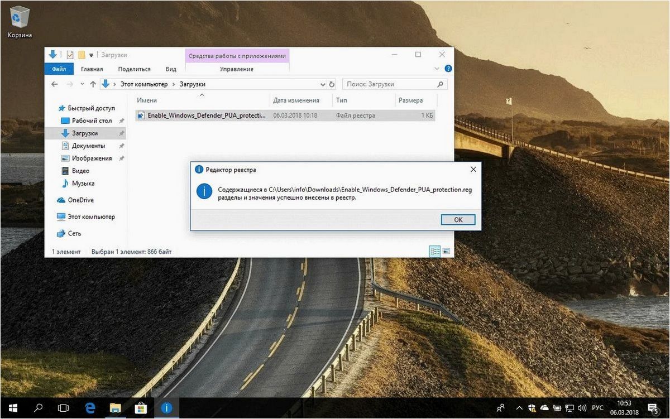This screenshot has height=419, width=670.
Task: Close the Редактор реестра dialog
Action: 473,170
